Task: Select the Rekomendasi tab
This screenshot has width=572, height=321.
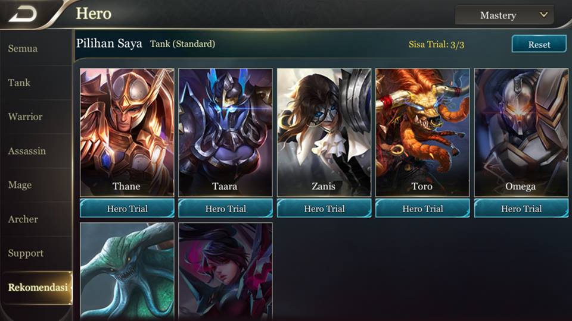Action: [x=36, y=288]
